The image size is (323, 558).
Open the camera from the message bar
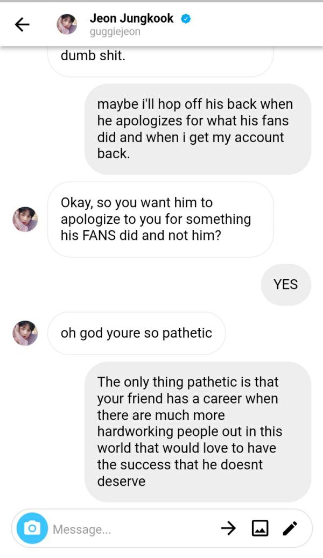32,528
